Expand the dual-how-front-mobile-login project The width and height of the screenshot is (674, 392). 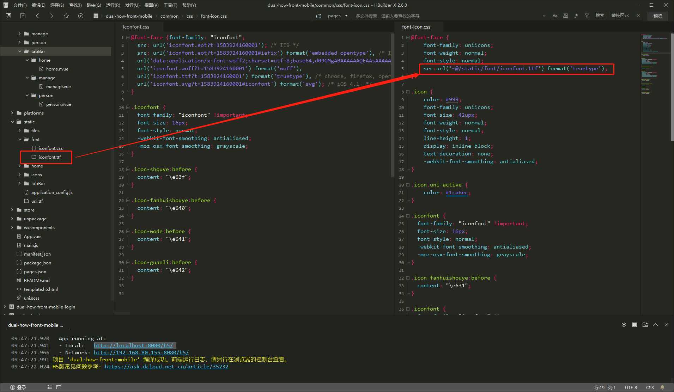click(5, 307)
